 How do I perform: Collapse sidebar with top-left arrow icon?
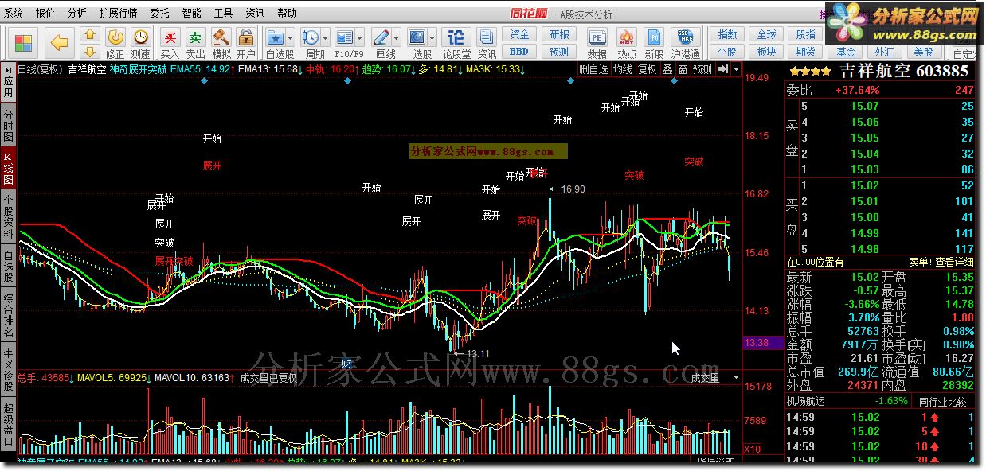(8, 68)
